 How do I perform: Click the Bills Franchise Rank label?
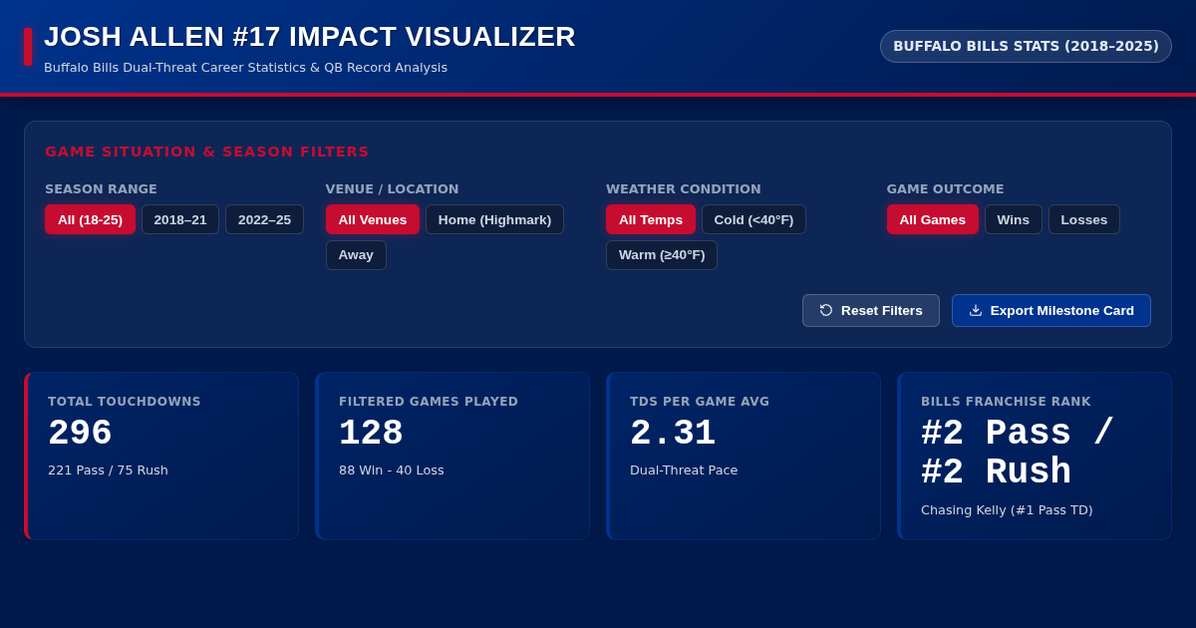click(1006, 402)
